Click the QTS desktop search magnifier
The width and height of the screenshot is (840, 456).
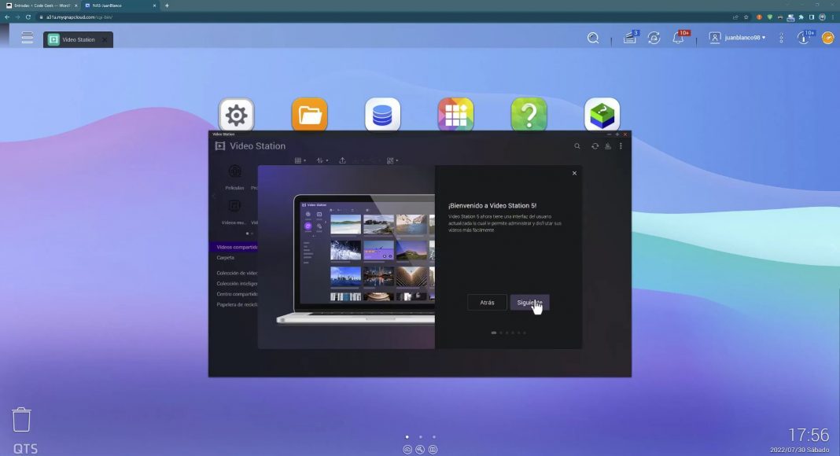(593, 38)
